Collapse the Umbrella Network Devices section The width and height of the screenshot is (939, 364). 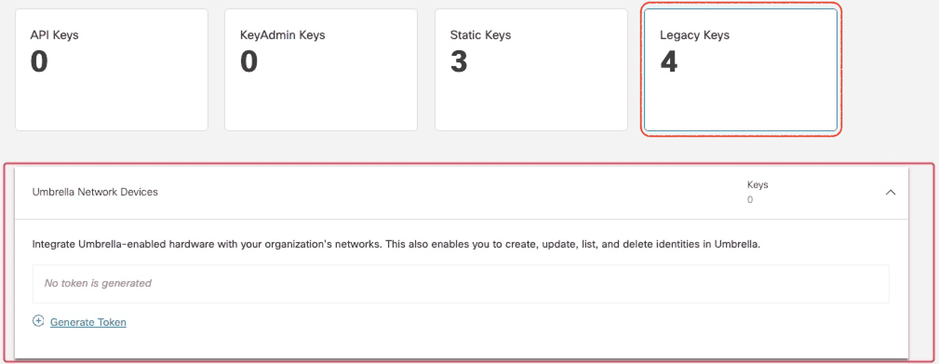click(891, 192)
